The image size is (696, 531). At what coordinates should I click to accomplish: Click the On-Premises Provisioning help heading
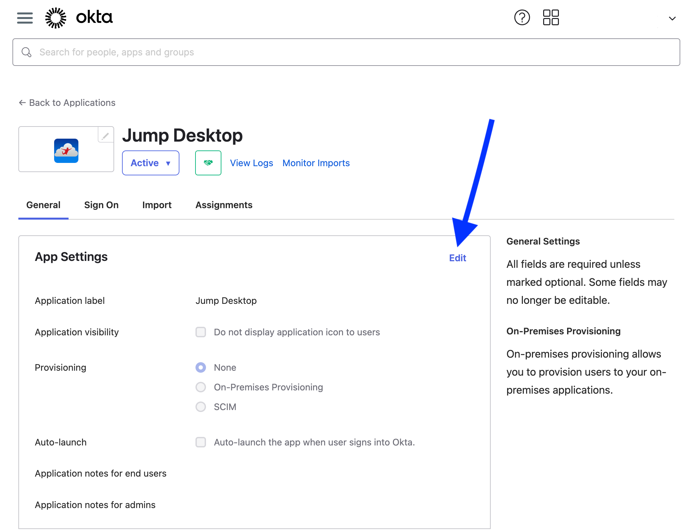pyautogui.click(x=563, y=331)
